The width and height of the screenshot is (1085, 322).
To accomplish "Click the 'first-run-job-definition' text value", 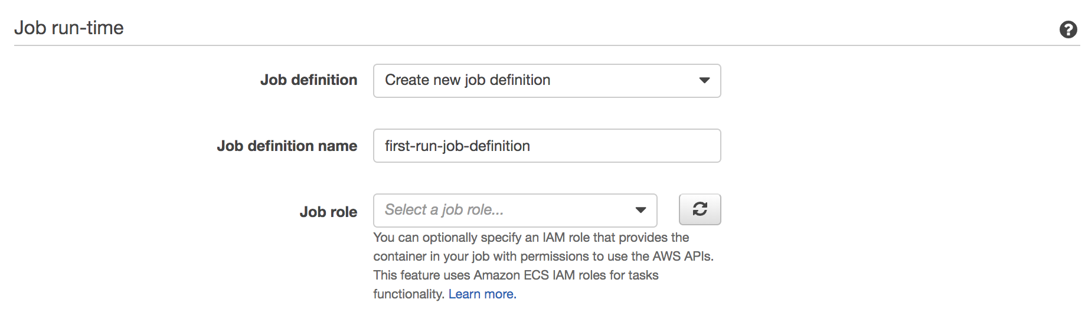I will (x=457, y=146).
